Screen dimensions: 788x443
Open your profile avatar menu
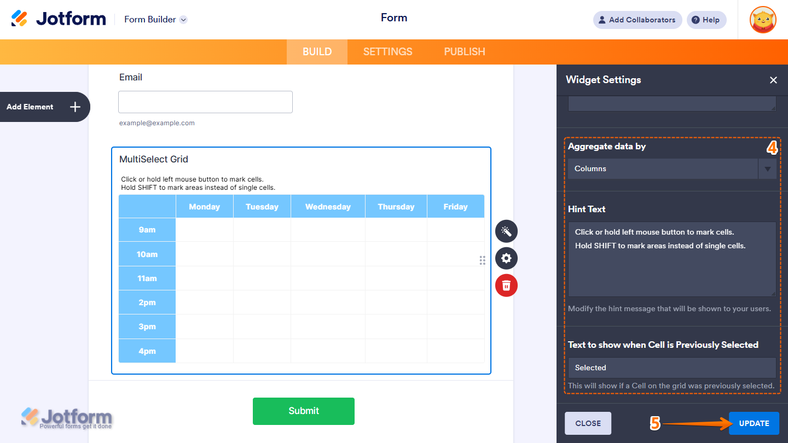(762, 20)
